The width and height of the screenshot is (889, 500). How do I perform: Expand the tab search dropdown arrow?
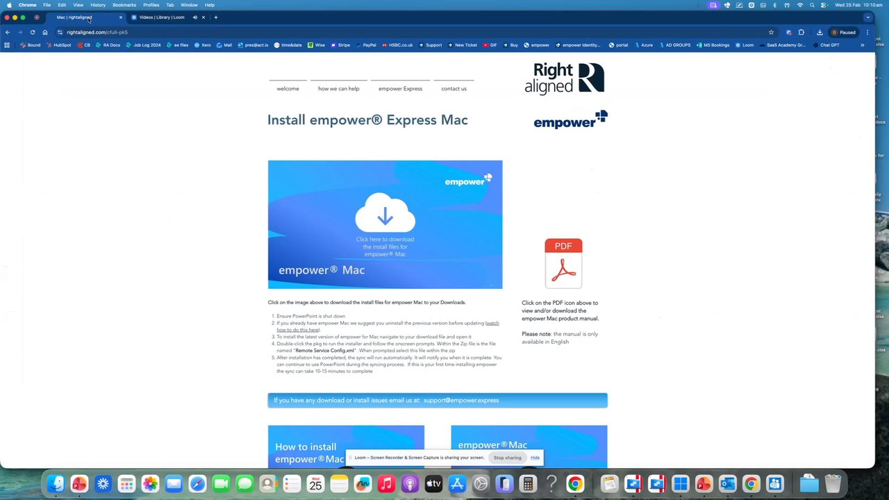coord(867,17)
